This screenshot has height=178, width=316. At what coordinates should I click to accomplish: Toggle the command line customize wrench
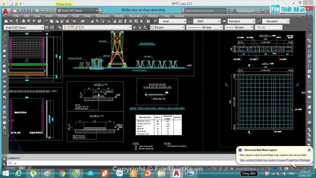[x=4, y=164]
